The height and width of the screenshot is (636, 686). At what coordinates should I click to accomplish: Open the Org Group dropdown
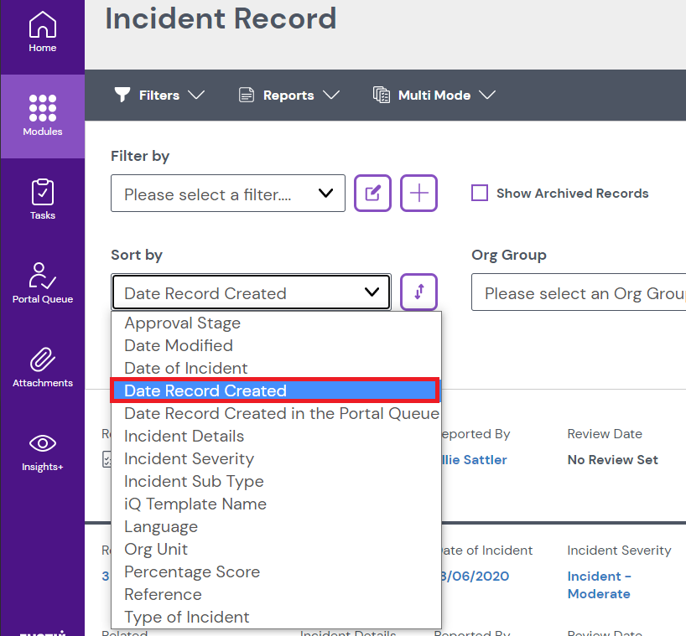579,293
